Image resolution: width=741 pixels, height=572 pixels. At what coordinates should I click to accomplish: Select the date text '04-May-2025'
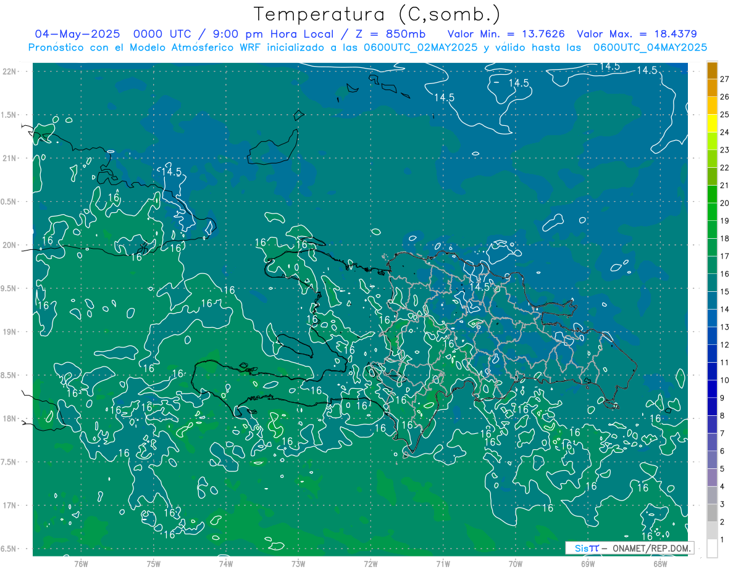77,34
